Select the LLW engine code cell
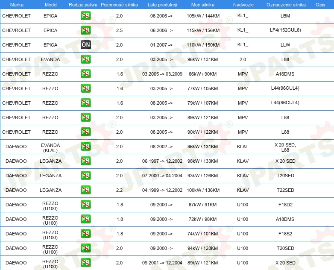 (285, 45)
